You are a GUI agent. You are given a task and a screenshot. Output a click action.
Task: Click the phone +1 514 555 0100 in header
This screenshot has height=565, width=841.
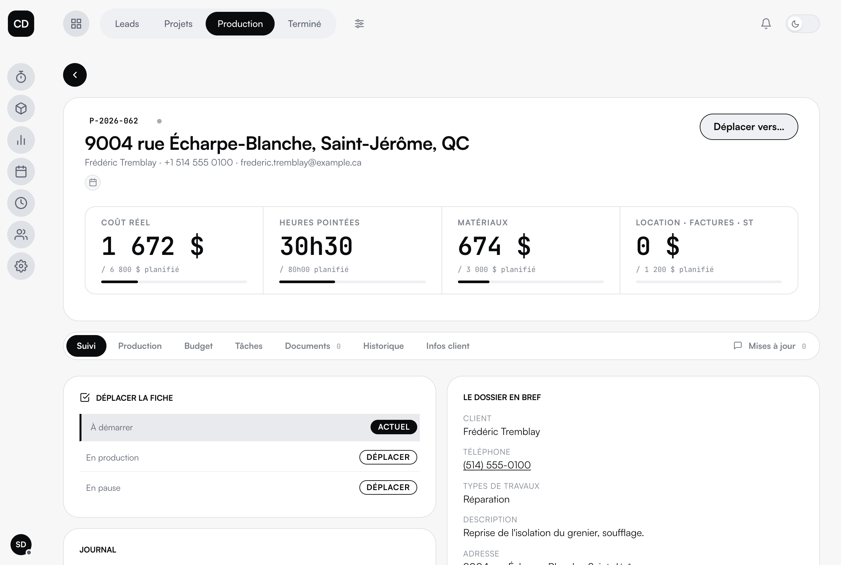(198, 163)
